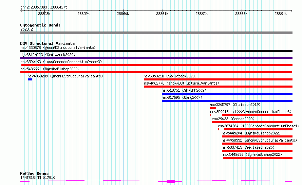Open the Cytogenetic Bands track heading
The image size is (302, 185).
tap(40, 25)
